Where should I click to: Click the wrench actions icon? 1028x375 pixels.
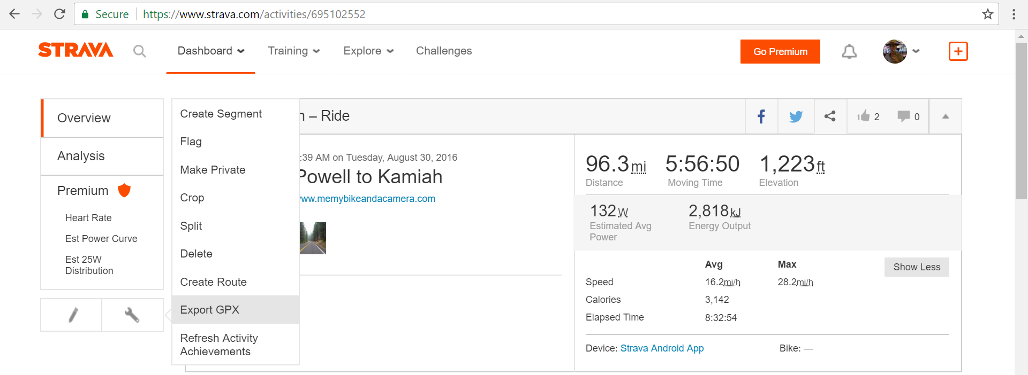(132, 315)
